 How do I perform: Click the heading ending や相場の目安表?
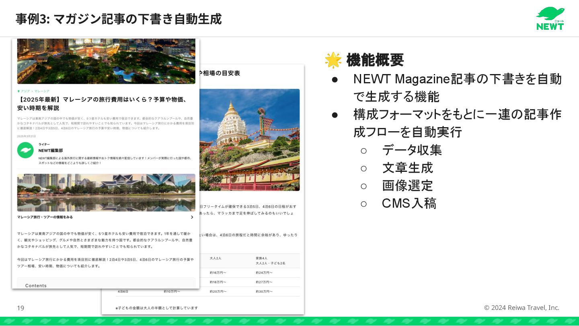point(220,73)
